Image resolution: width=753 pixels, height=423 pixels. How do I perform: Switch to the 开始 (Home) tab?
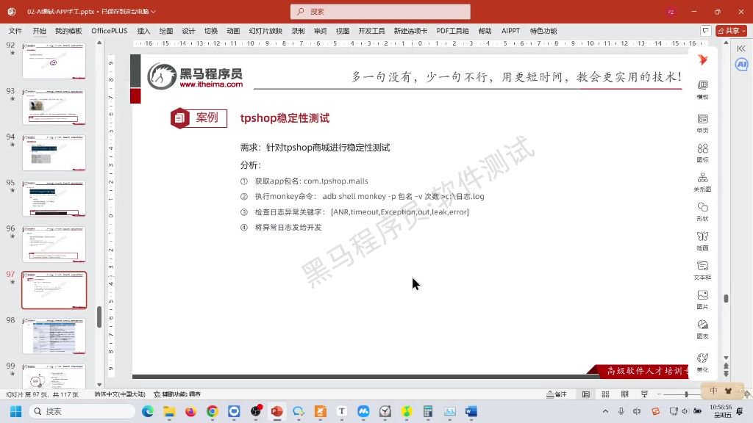[x=40, y=31]
